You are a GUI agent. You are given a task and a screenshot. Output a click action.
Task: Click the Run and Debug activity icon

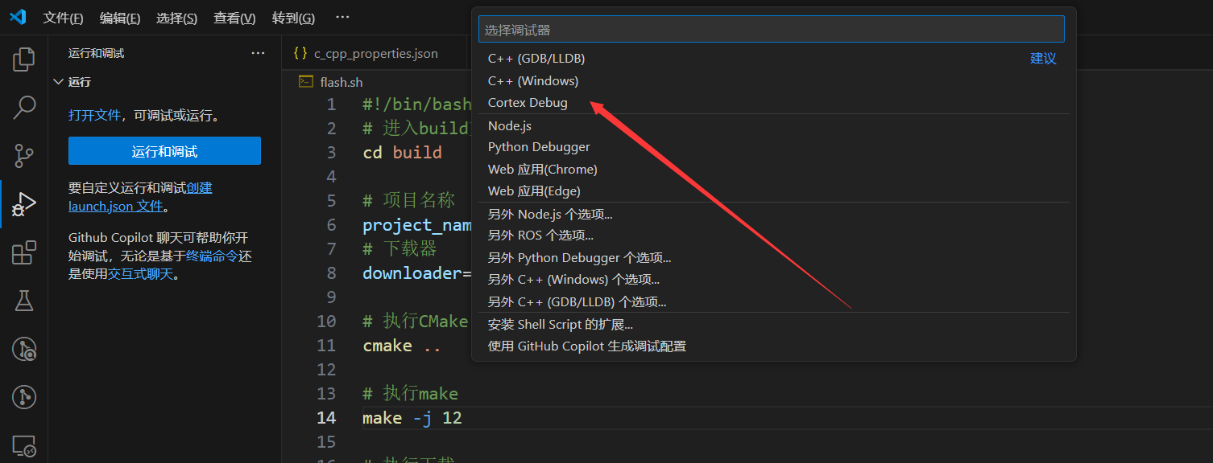click(24, 205)
